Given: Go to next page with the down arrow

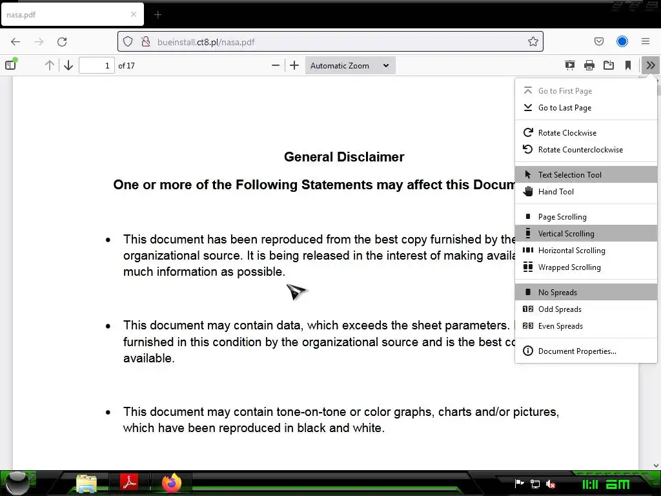Looking at the screenshot, I should [68, 65].
